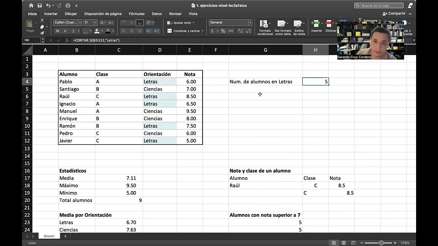Open the text orientation tool
The width and height of the screenshot is (438, 246).
coord(149,23)
